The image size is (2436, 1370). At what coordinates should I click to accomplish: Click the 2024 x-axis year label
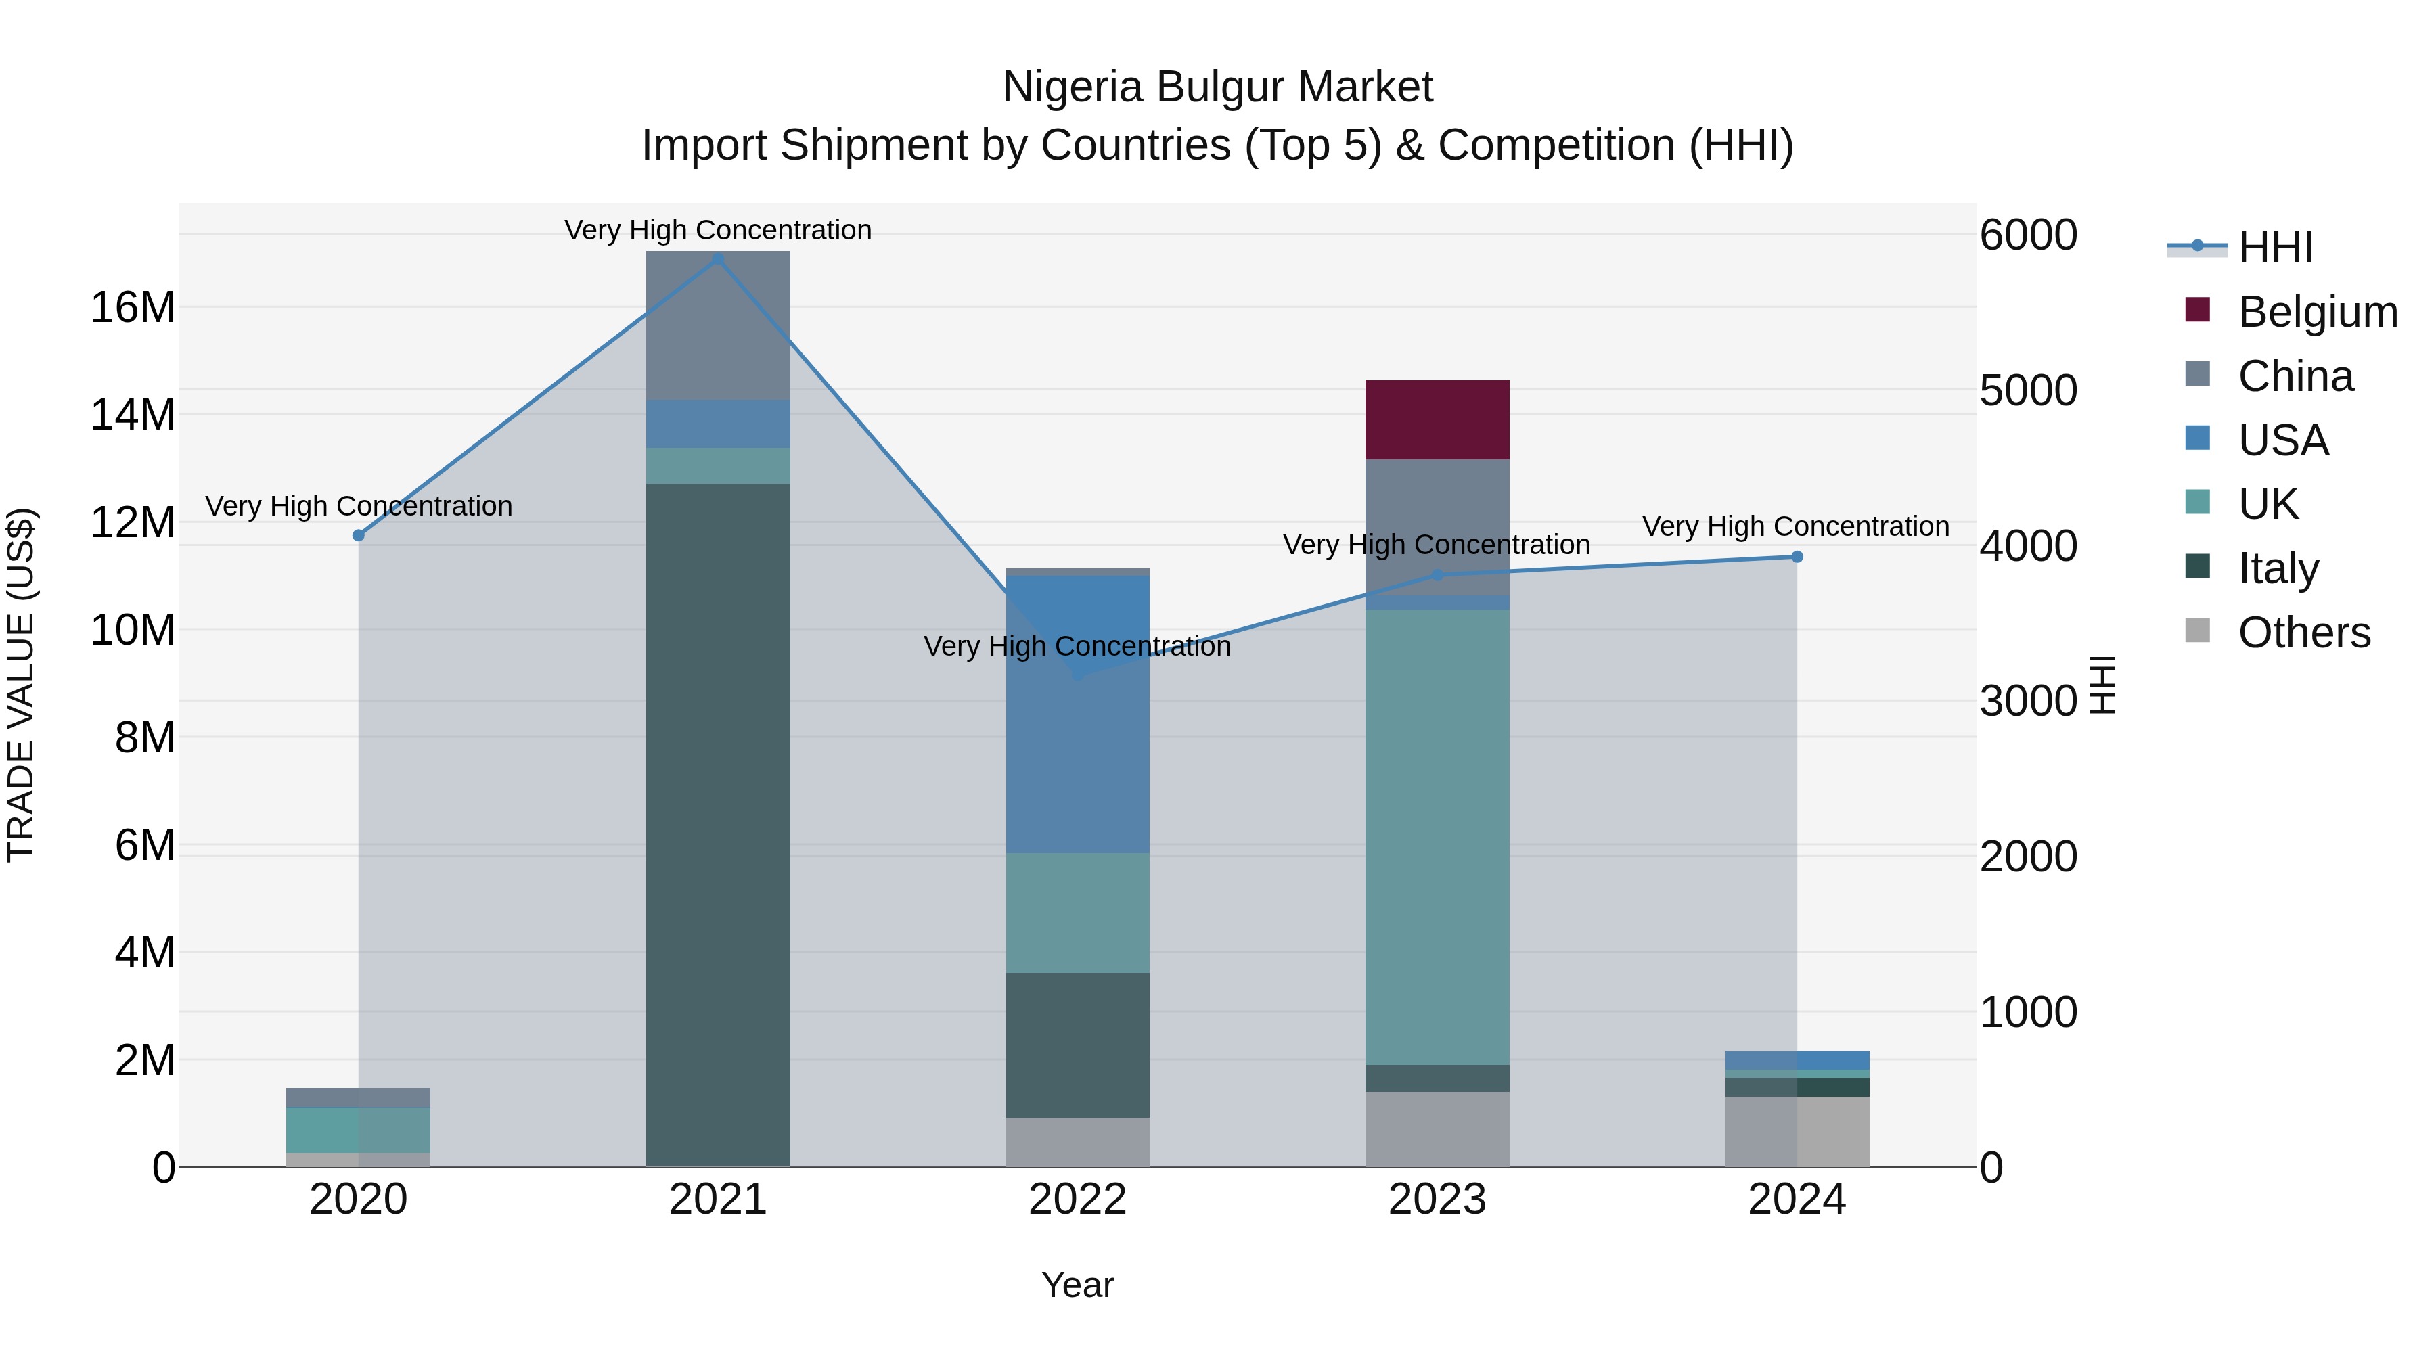1797,1200
